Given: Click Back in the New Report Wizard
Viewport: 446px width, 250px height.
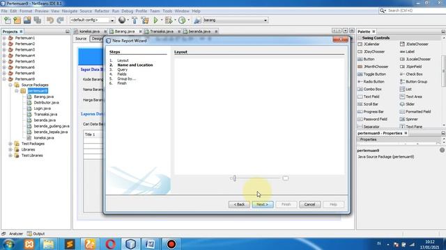Looking at the screenshot, I should pyautogui.click(x=239, y=204).
